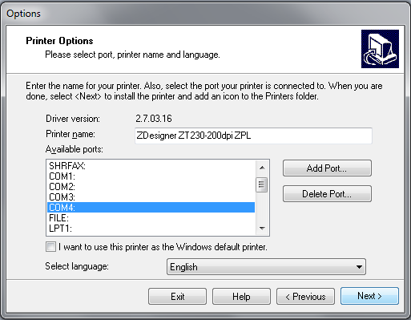Select SHRFAX: port in list
The height and width of the screenshot is (320, 411).
[x=151, y=166]
